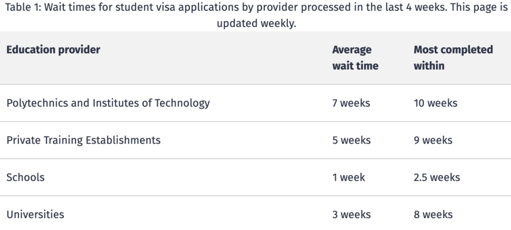Click the 7 weeks average wait cell
The width and height of the screenshot is (511, 230).
pyautogui.click(x=351, y=103)
